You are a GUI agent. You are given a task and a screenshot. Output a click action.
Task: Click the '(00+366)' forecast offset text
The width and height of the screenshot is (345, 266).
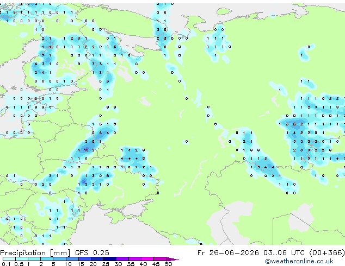[327, 253]
